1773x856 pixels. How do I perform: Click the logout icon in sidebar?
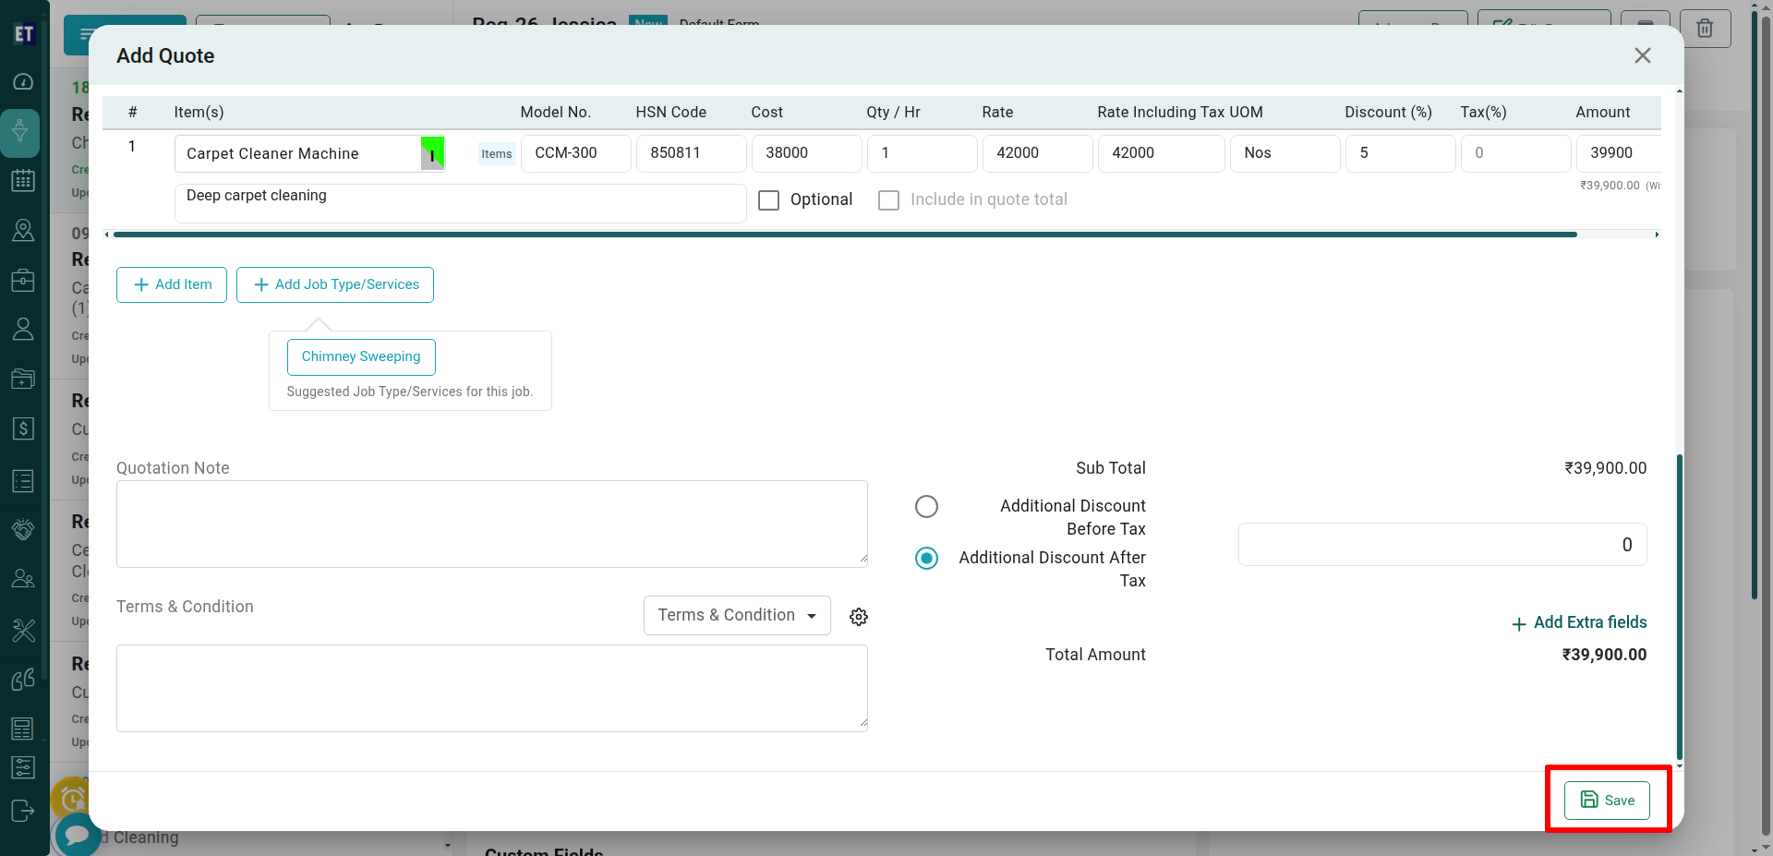pos(23,811)
